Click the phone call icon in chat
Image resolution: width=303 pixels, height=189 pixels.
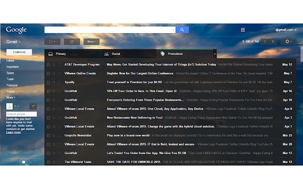coord(33,106)
